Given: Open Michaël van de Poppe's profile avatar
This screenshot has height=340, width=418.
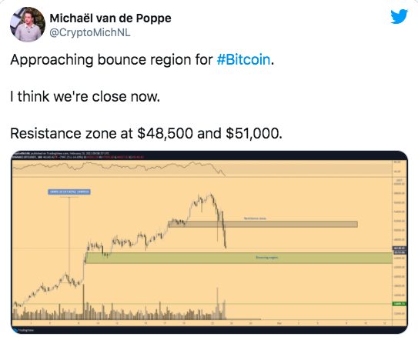Looking at the screenshot, I should 28,25.
